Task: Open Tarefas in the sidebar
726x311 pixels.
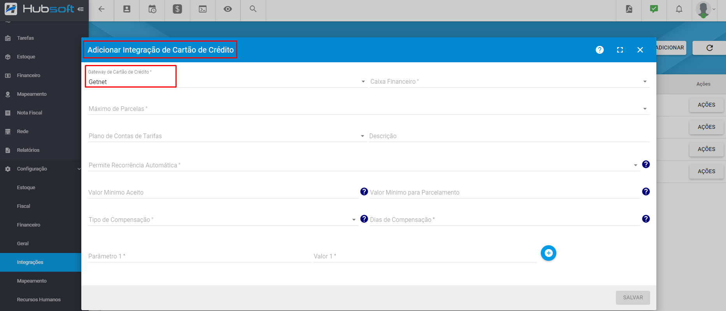Action: tap(40, 38)
